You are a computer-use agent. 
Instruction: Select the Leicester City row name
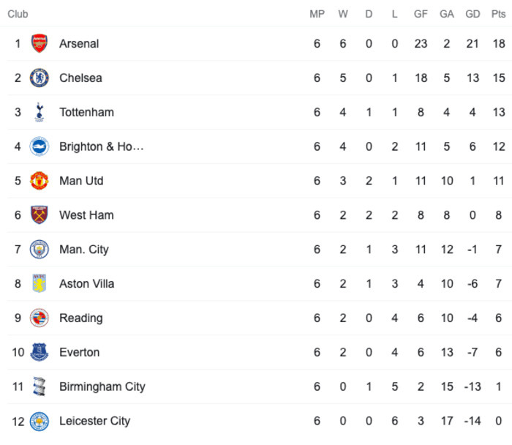pyautogui.click(x=94, y=421)
